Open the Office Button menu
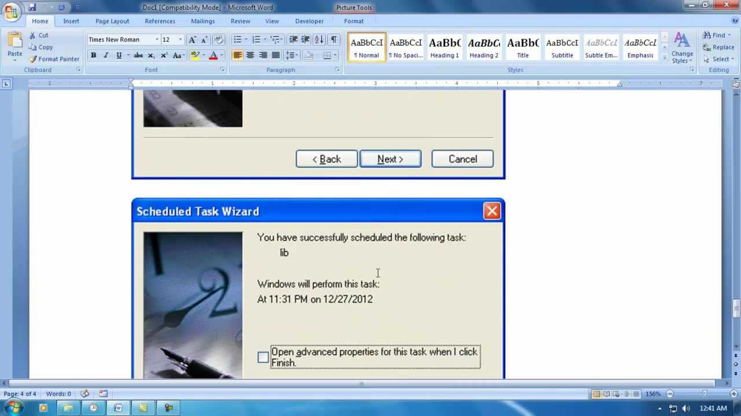The image size is (741, 416). click(10, 12)
